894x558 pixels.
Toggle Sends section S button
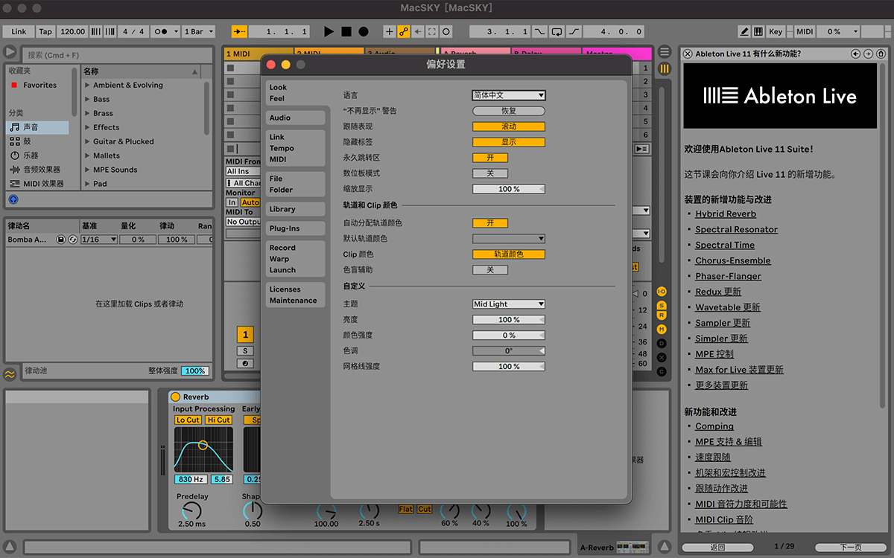pyautogui.click(x=662, y=306)
